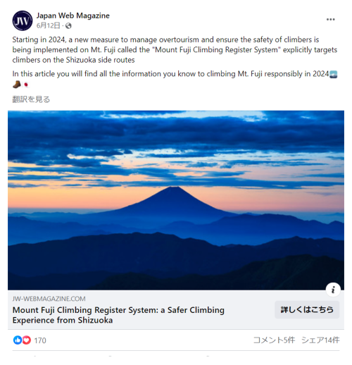Open the シェア14件 shares list

tap(320, 340)
